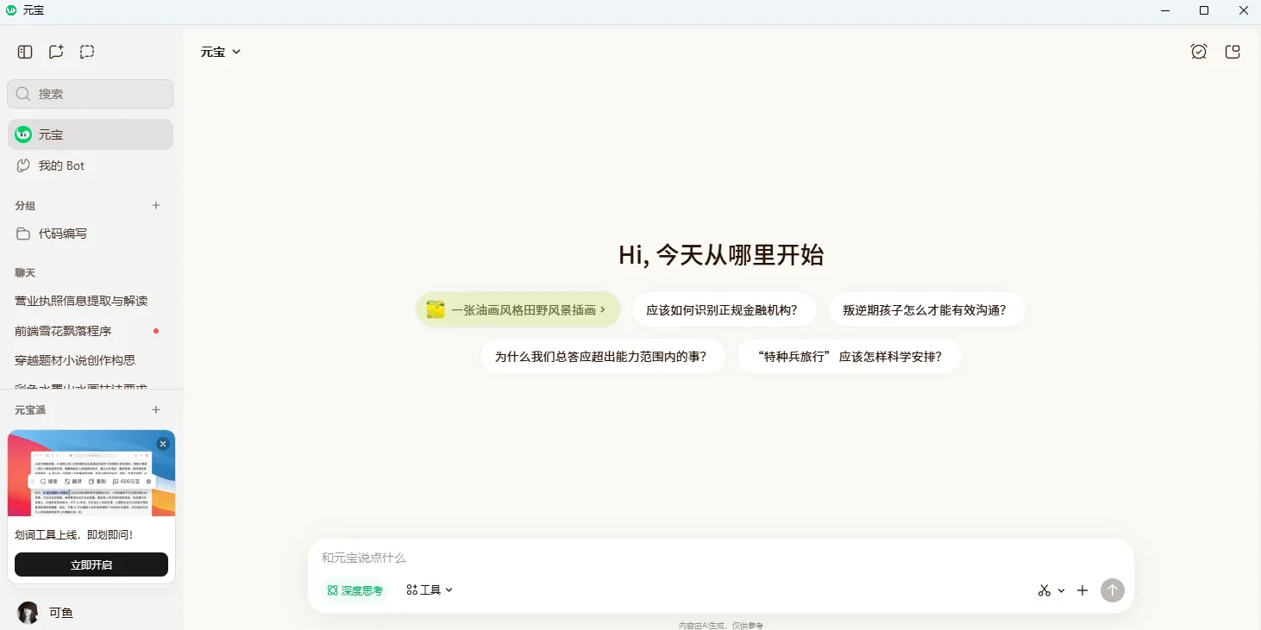The image size is (1261, 630).
Task: Add a new group with the 分组 plus icon
Action: (156, 205)
